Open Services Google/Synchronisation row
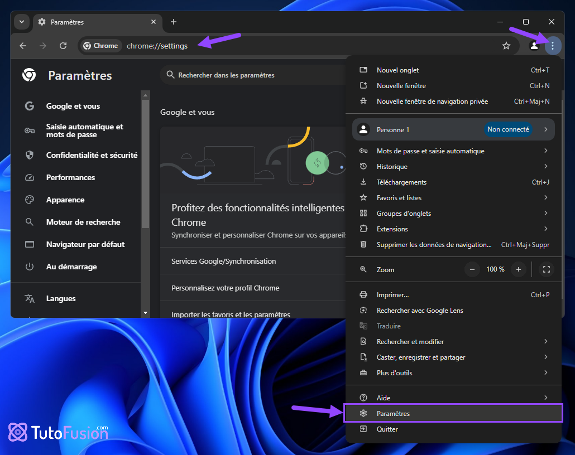The width and height of the screenshot is (575, 455). [x=253, y=261]
